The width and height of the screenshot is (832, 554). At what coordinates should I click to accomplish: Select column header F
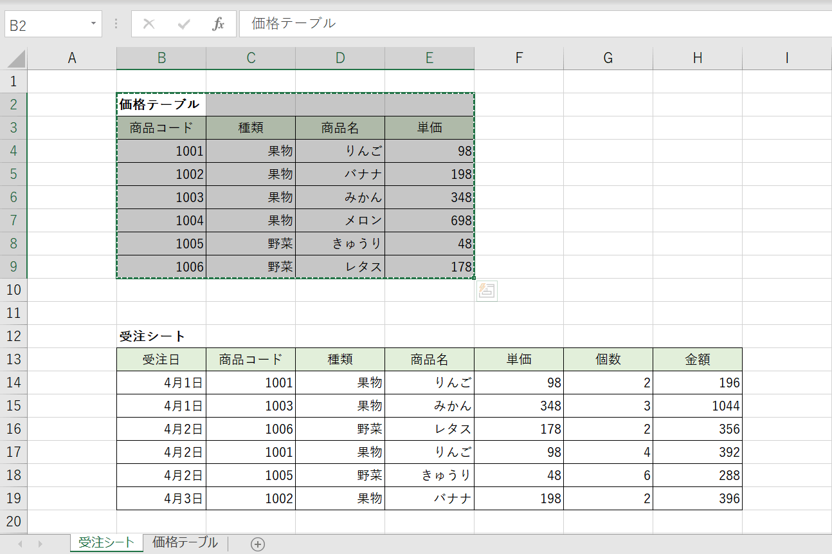(518, 57)
